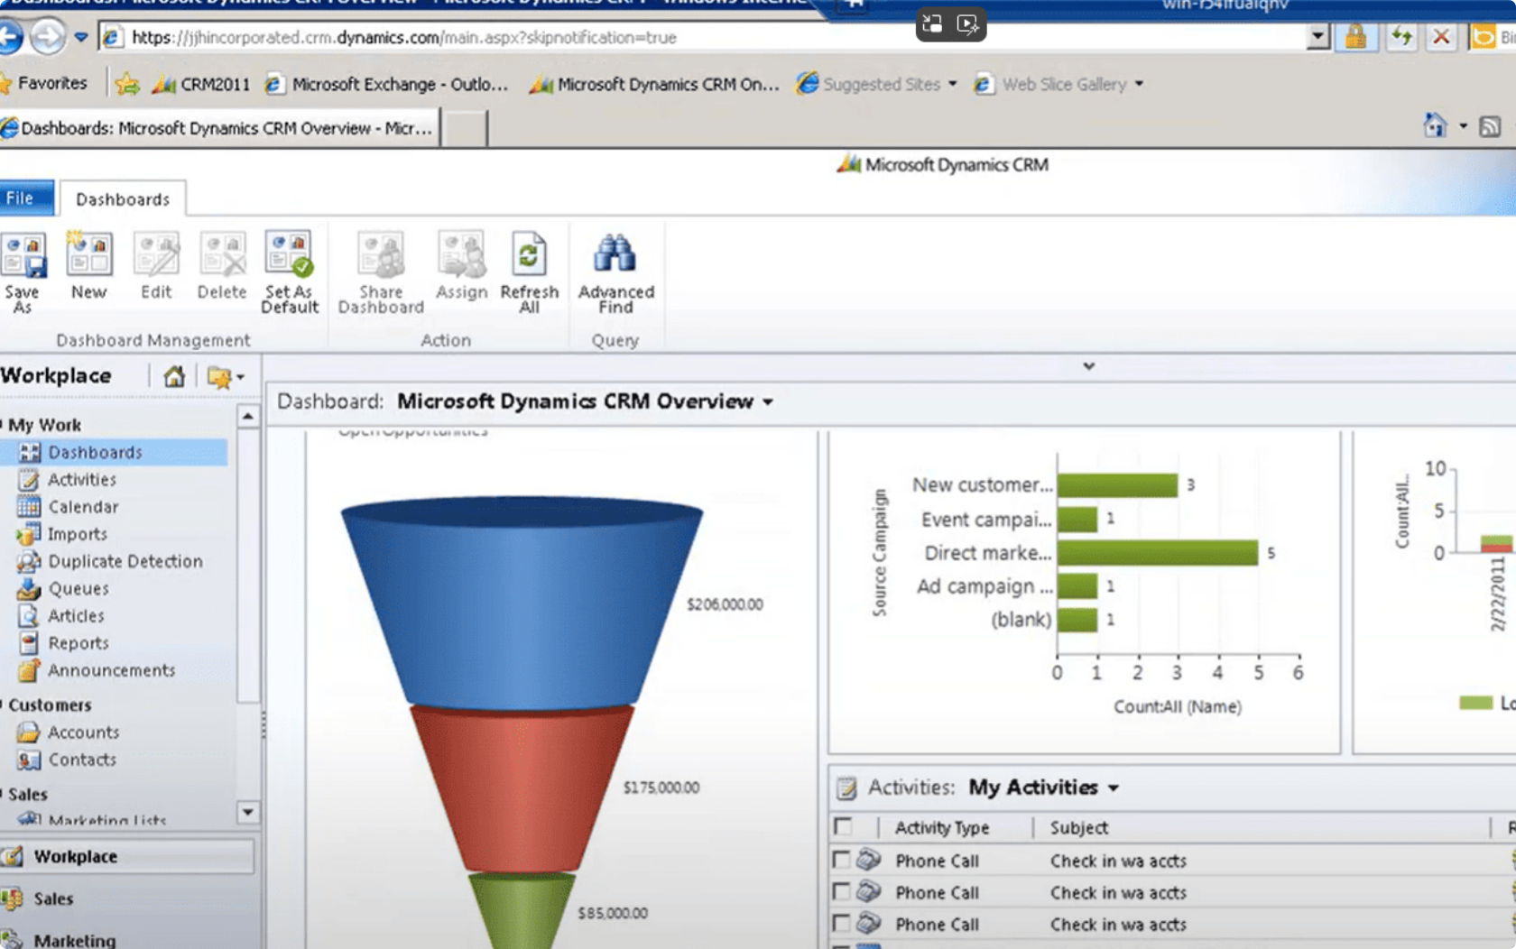Switch to Sales area

126,898
